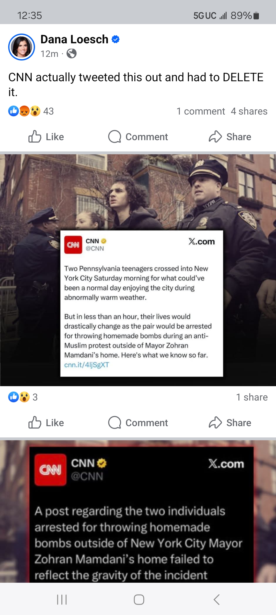276x615 pixels.
Task: Tap the Comment bubble on the top post
Action: 138,137
